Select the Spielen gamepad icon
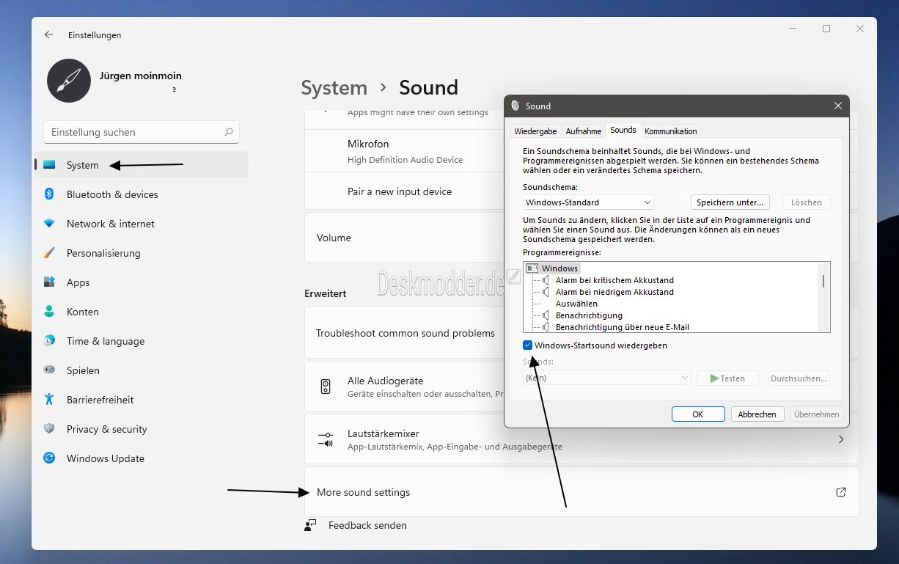Viewport: 899px width, 564px height. [x=49, y=370]
